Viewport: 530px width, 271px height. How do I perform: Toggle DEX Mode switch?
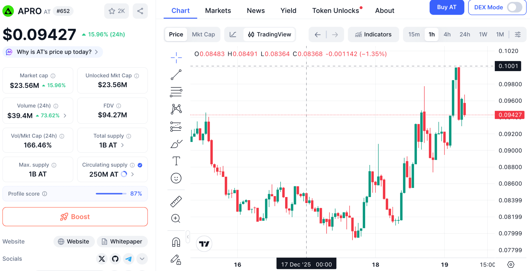[514, 7]
